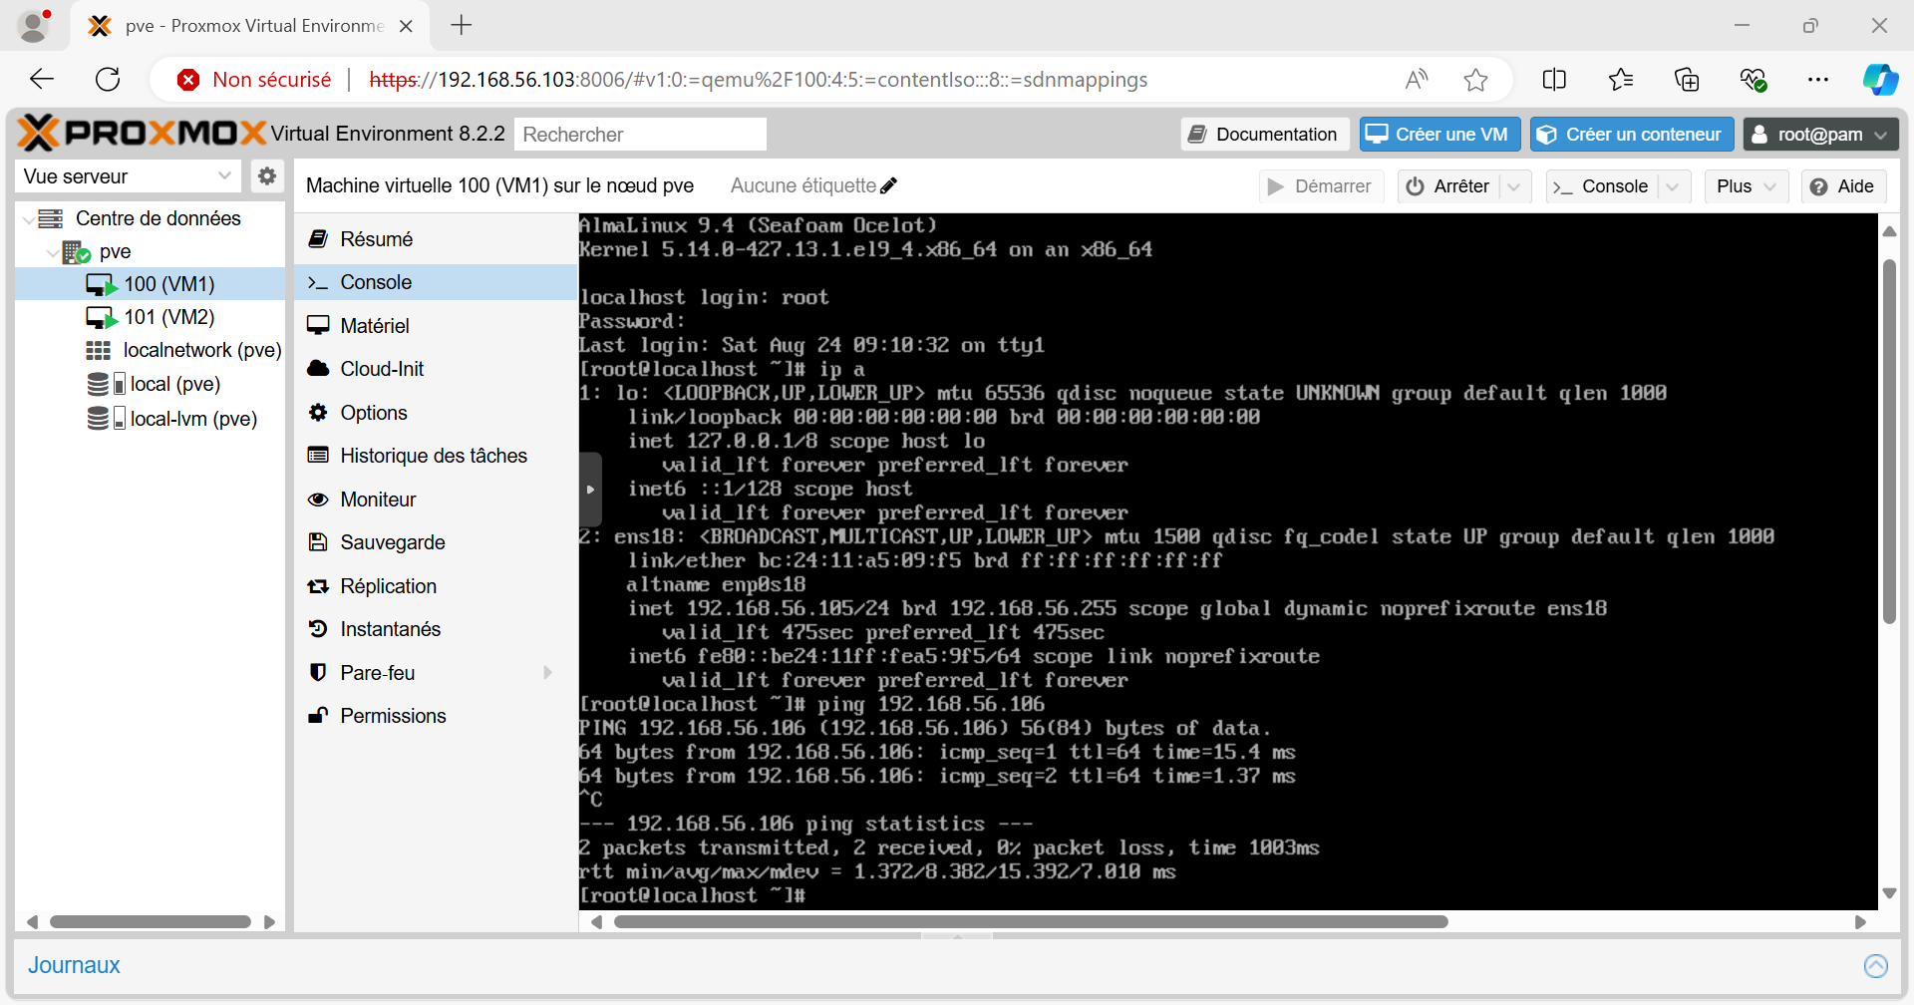Go back in browser
This screenshot has height=1005, width=1914.
[x=42, y=80]
